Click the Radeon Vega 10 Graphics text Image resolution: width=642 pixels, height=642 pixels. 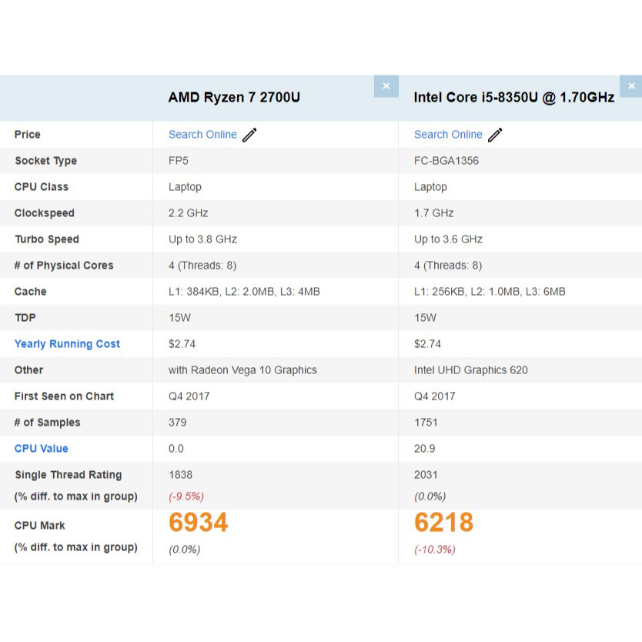242,370
